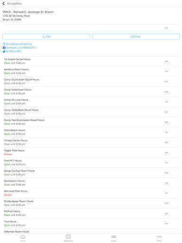Select 'Open until' under Camp-Indiantown Hours
The width and height of the screenshot is (182, 243).
pos(9,93)
